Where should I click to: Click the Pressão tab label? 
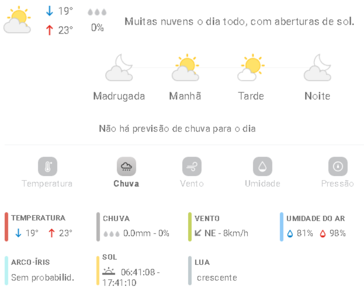(x=338, y=184)
